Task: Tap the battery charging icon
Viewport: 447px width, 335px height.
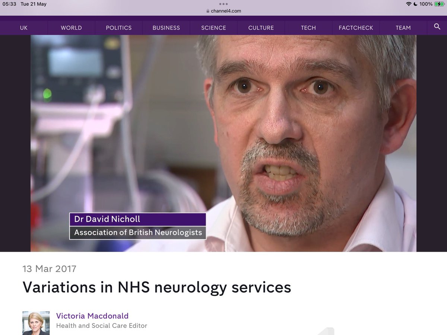Action: [439, 4]
